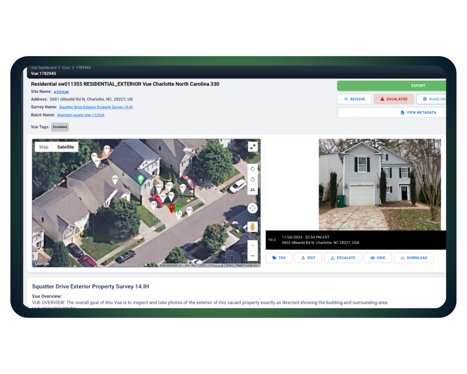Select the green property location pin
The image size is (467, 374).
141,180
